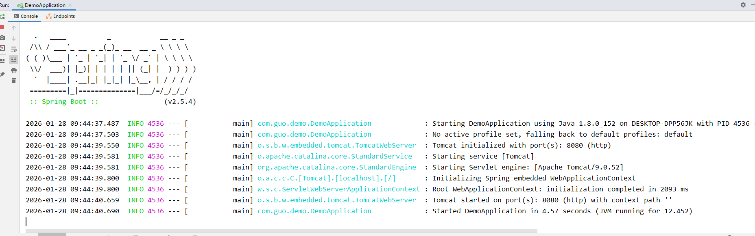This screenshot has height=236, width=755.
Task: Take a thread dump using camera icon
Action: [x=2, y=37]
